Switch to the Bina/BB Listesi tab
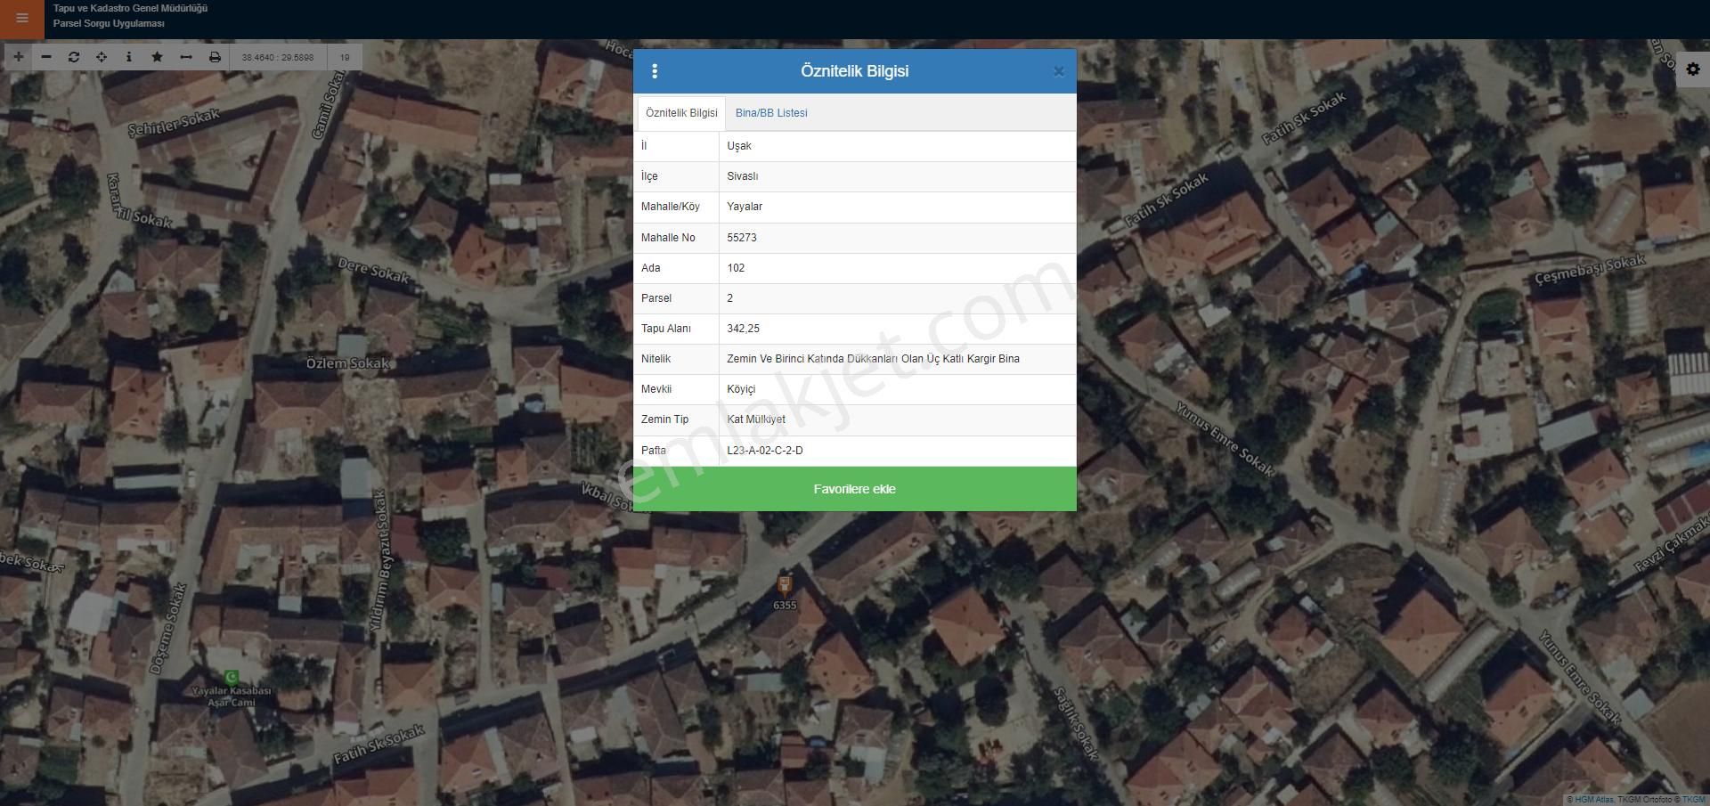This screenshot has height=806, width=1710. (x=771, y=113)
